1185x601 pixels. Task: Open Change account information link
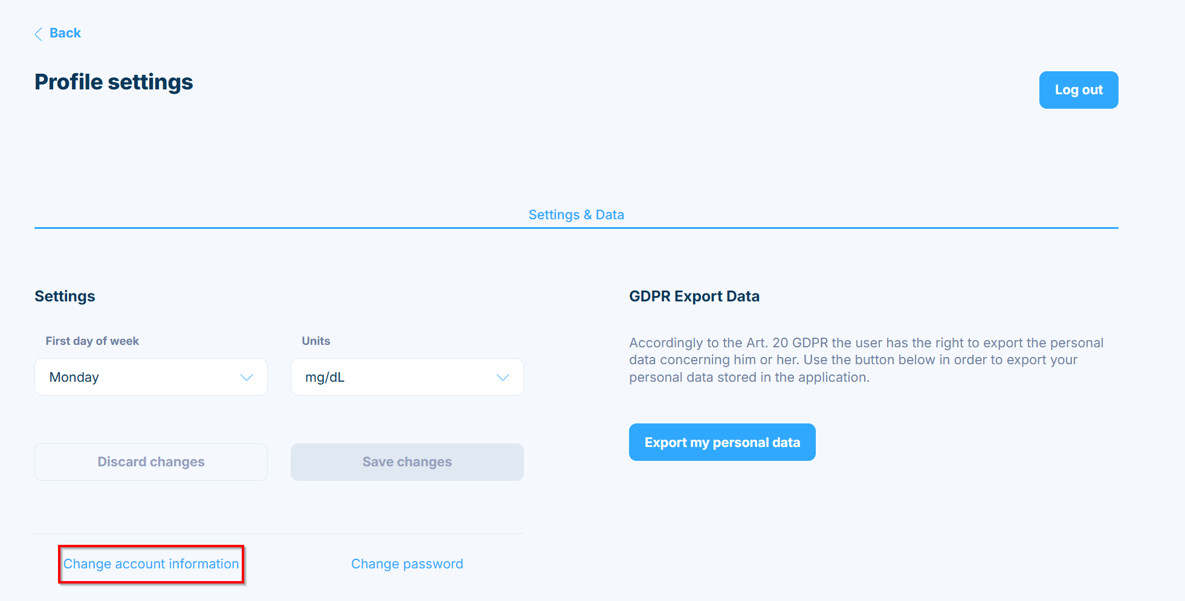coord(151,564)
